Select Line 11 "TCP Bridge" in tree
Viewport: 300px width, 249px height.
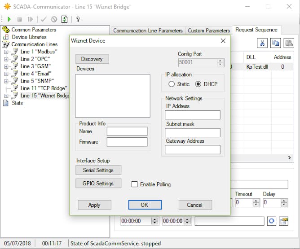pyautogui.click(x=44, y=88)
